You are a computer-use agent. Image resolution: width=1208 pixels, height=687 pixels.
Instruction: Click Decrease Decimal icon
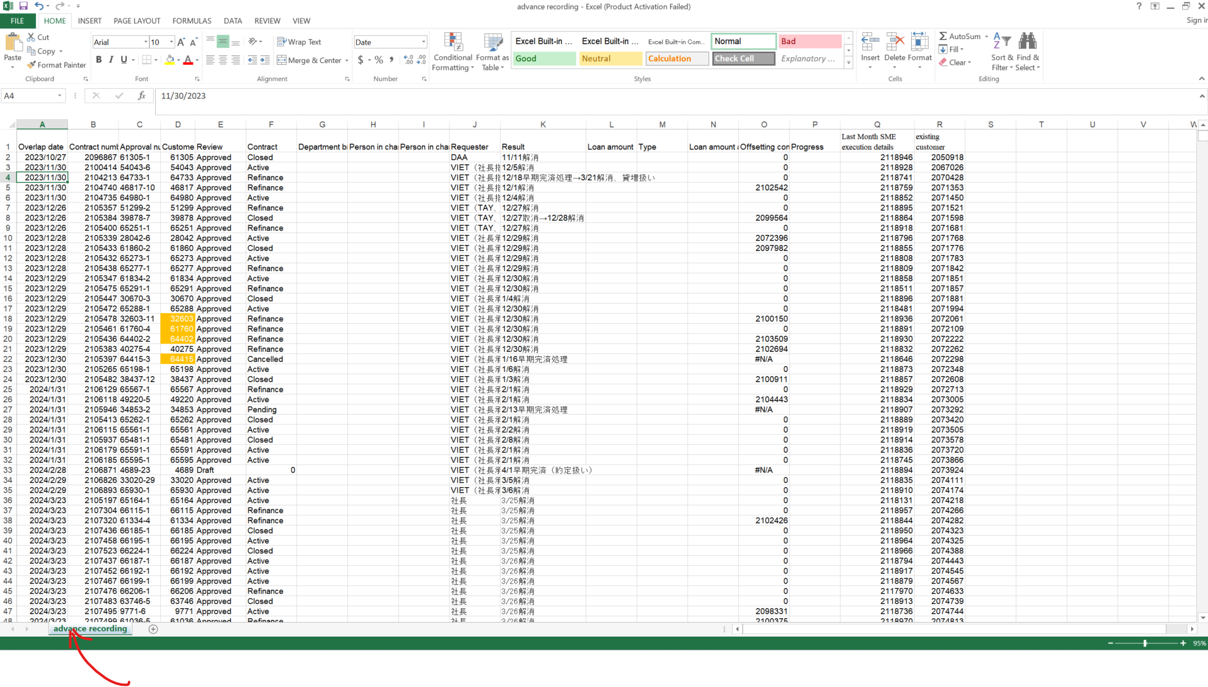click(x=422, y=60)
